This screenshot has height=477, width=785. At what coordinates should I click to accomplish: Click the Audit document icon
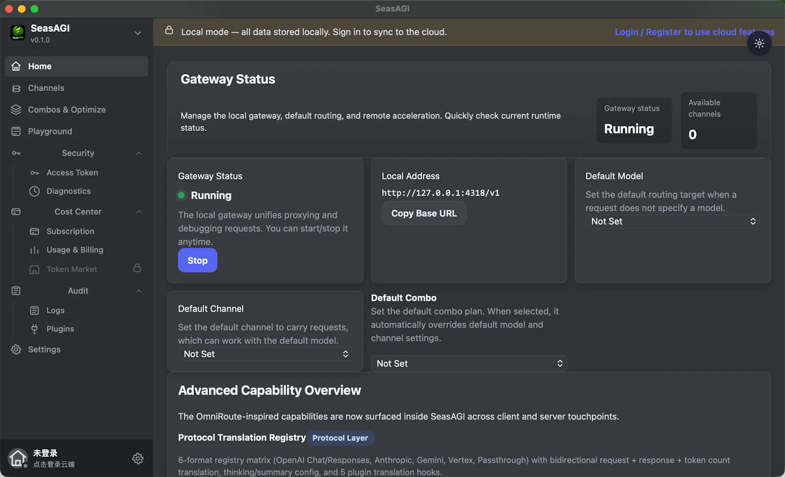[16, 291]
